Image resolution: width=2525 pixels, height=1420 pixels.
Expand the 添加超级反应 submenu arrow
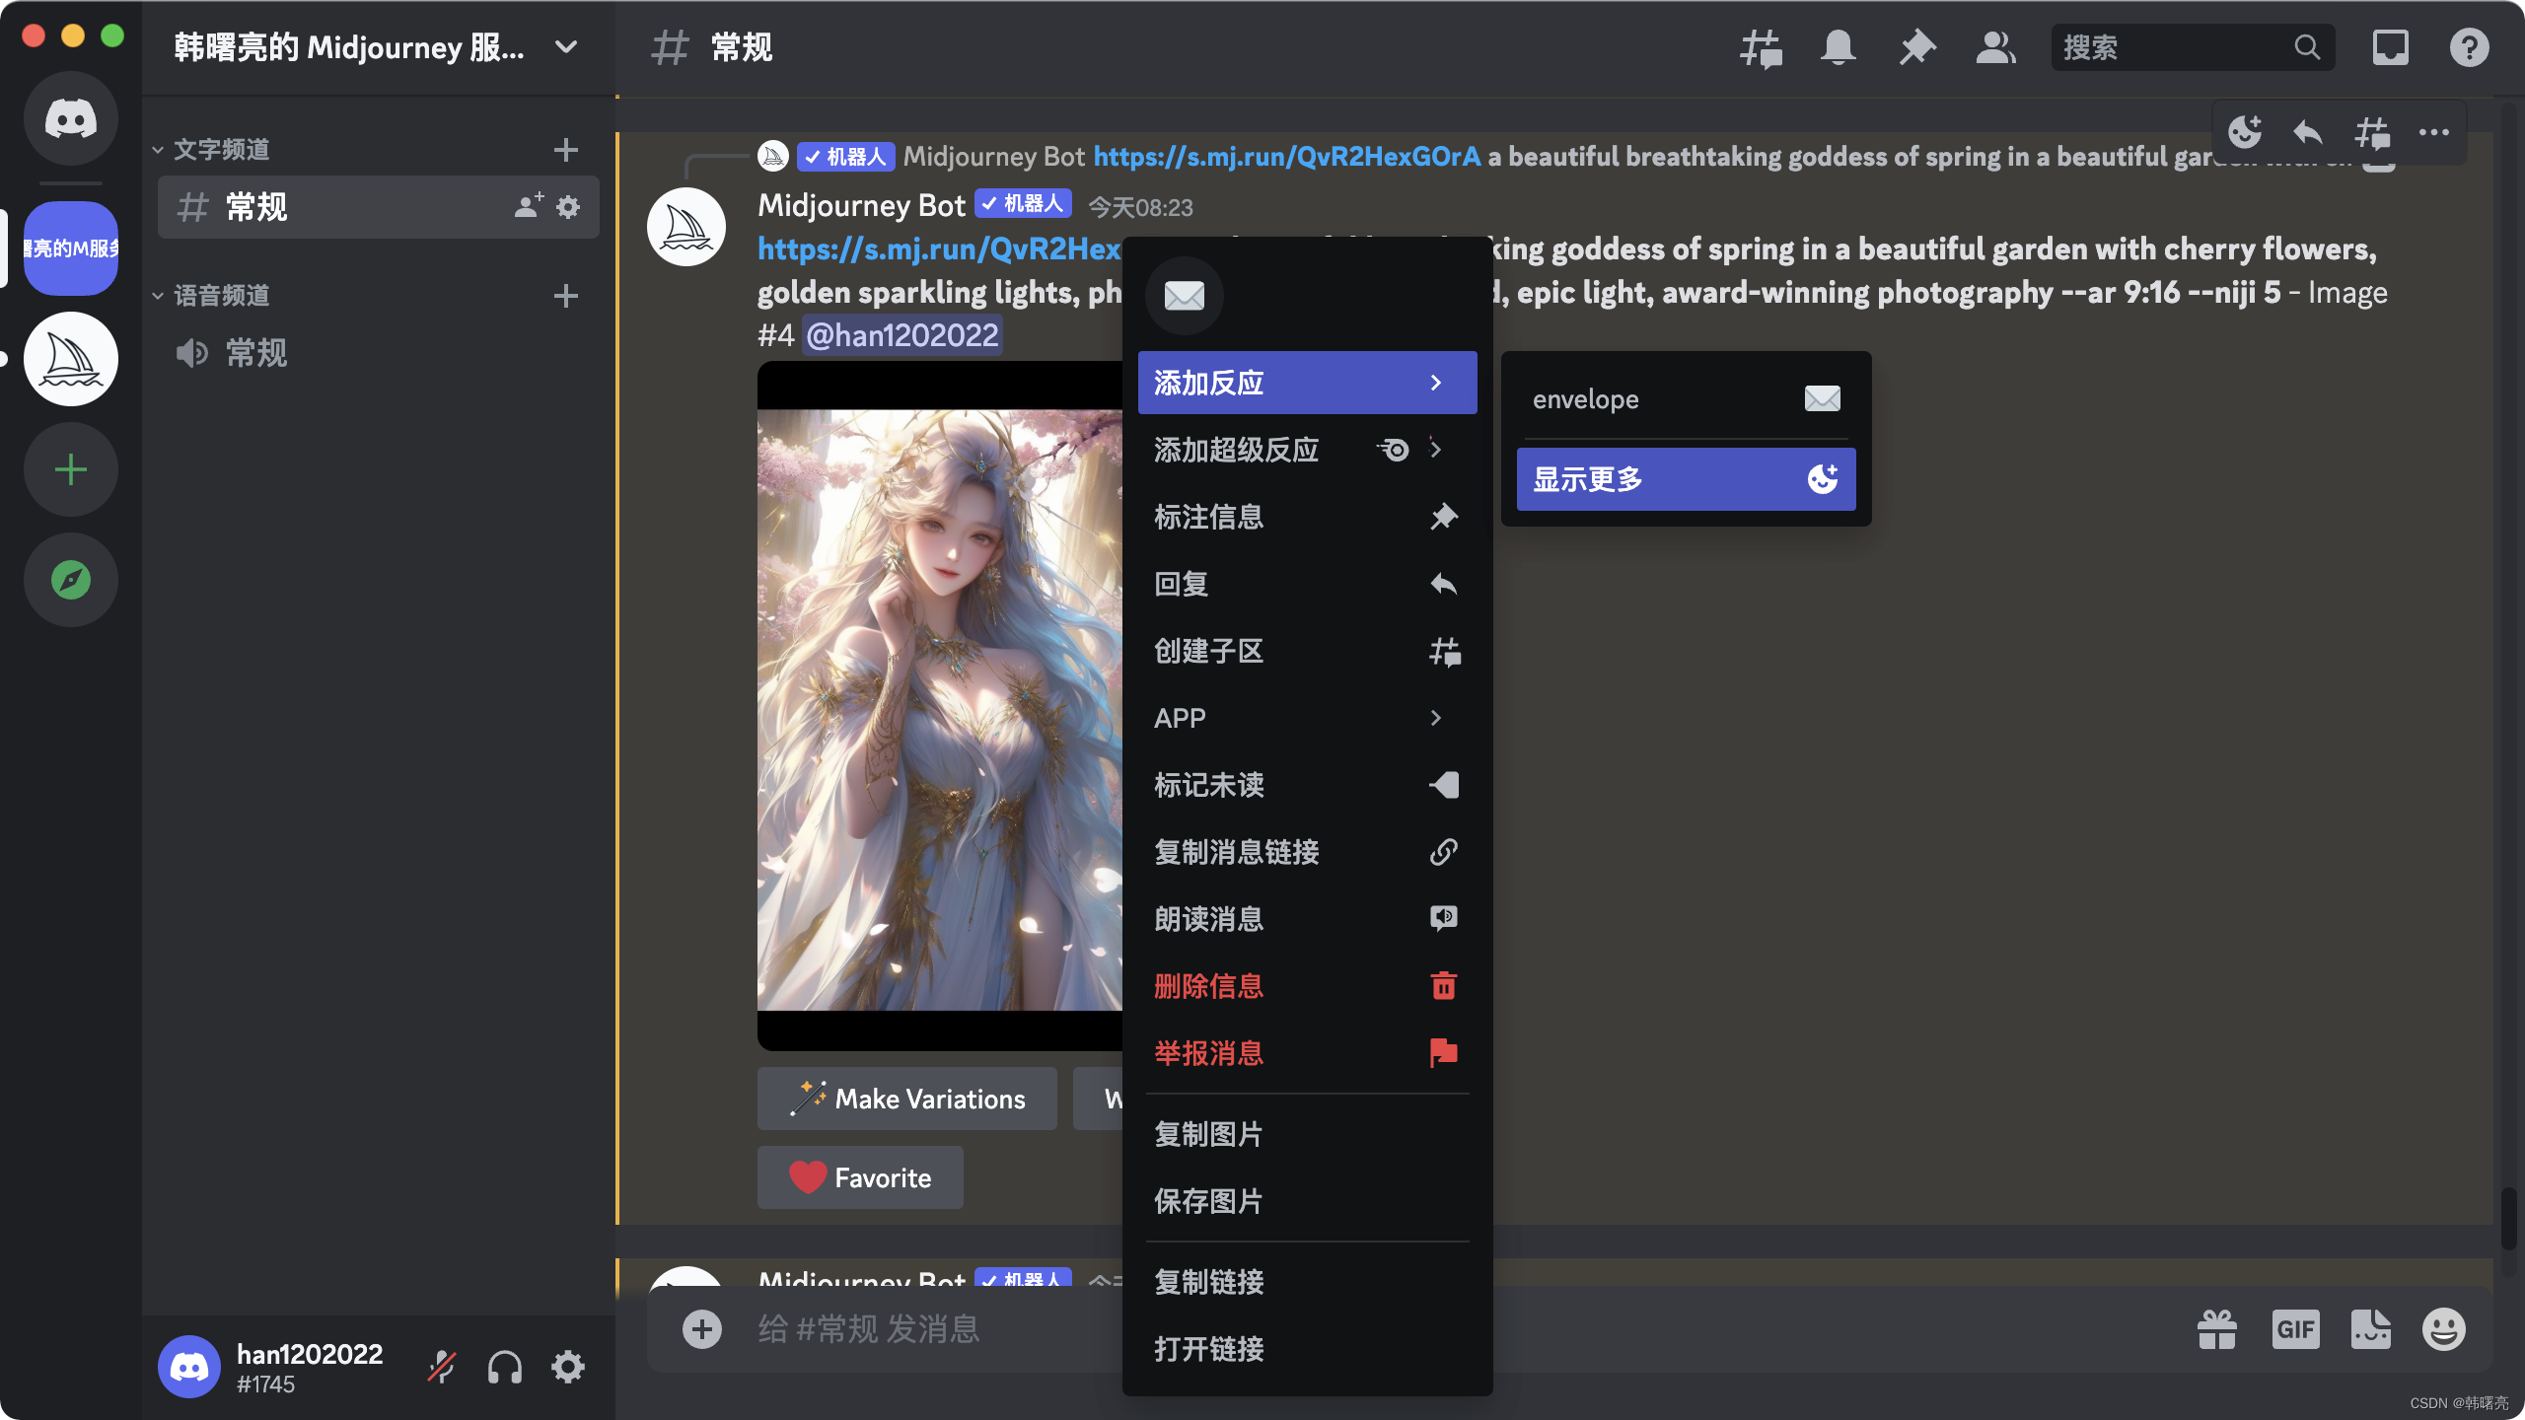tap(1438, 449)
